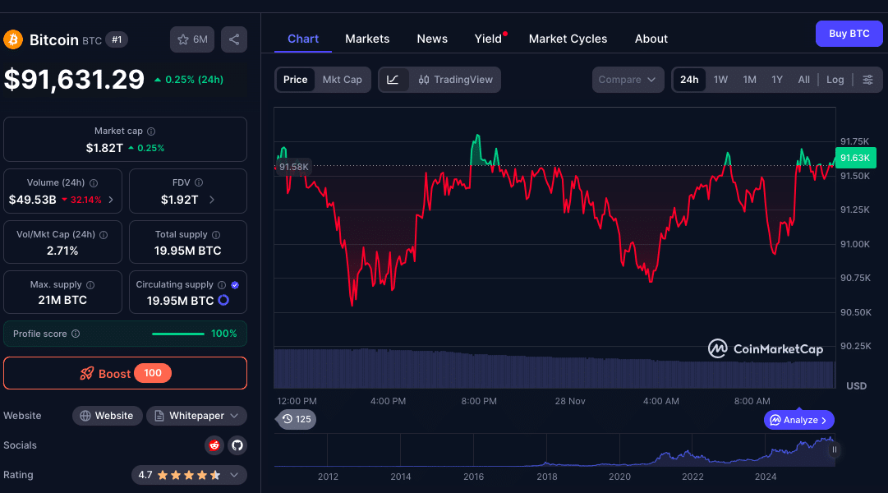Viewport: 888px width, 493px height.
Task: Click the Bitcoin logo icon
Action: point(13,39)
